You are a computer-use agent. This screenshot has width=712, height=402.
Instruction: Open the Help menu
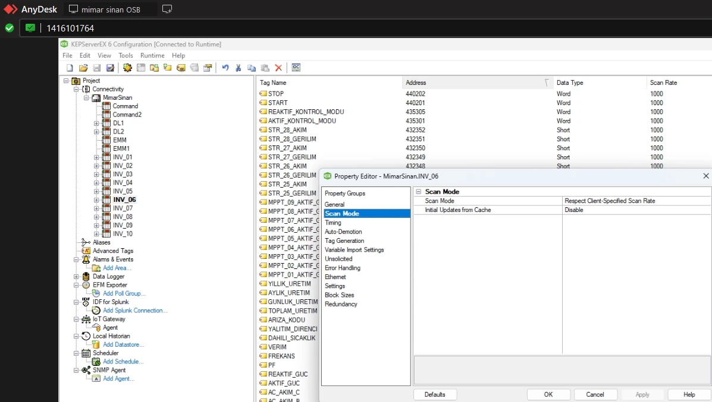point(178,55)
